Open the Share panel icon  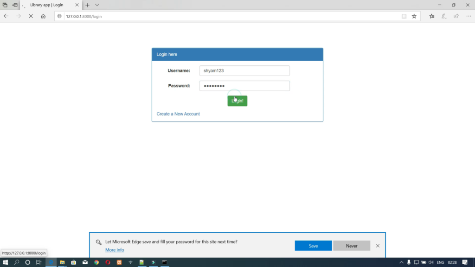(x=456, y=16)
